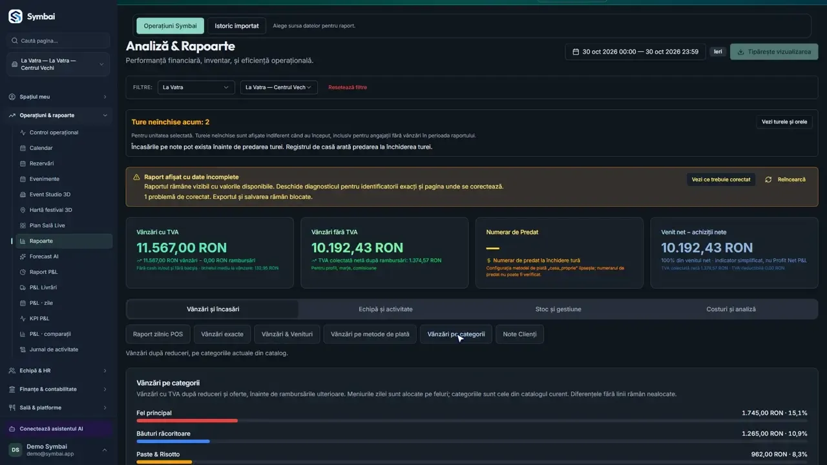Collapse the Operațiuni & rapoarte section

coord(58,115)
